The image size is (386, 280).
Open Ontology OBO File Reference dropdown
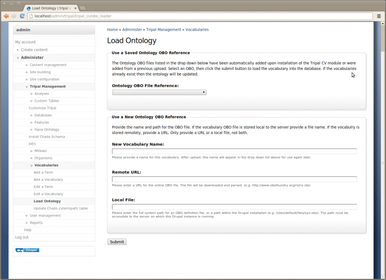[159, 93]
